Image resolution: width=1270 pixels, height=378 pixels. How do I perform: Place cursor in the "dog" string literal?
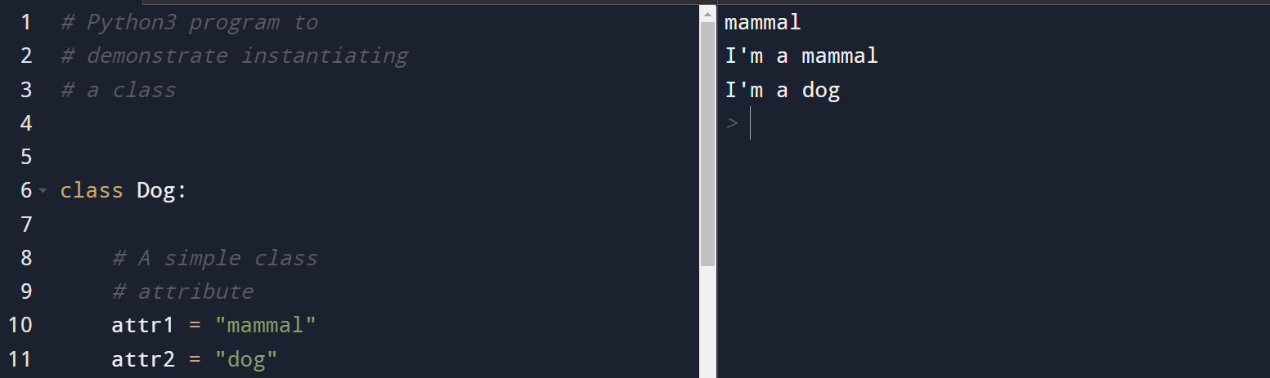tap(246, 359)
